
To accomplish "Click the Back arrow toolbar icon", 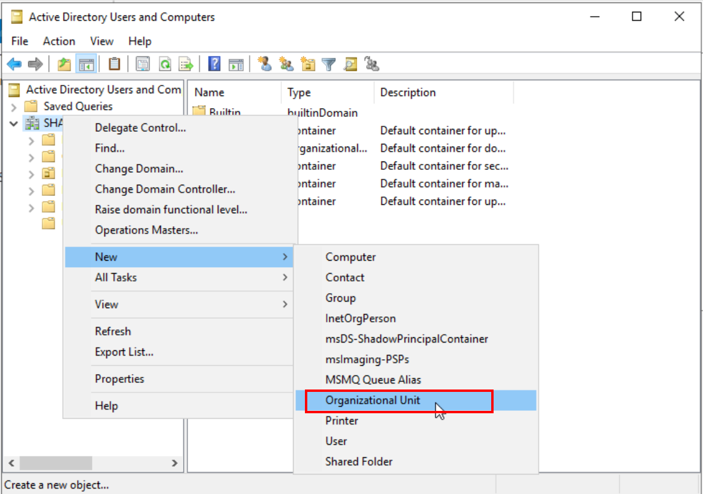I will [14, 64].
